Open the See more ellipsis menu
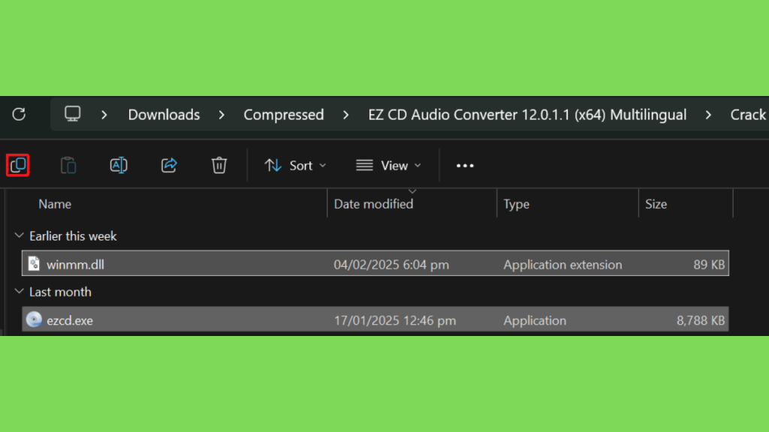 coord(465,166)
